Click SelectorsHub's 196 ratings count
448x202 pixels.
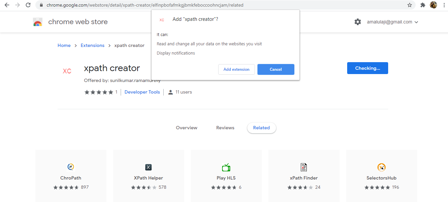pos(395,187)
